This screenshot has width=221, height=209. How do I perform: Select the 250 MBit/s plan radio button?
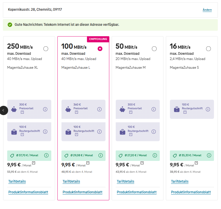pyautogui.click(x=46, y=49)
